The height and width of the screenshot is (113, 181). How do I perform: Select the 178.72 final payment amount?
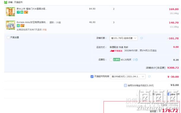point(170,111)
